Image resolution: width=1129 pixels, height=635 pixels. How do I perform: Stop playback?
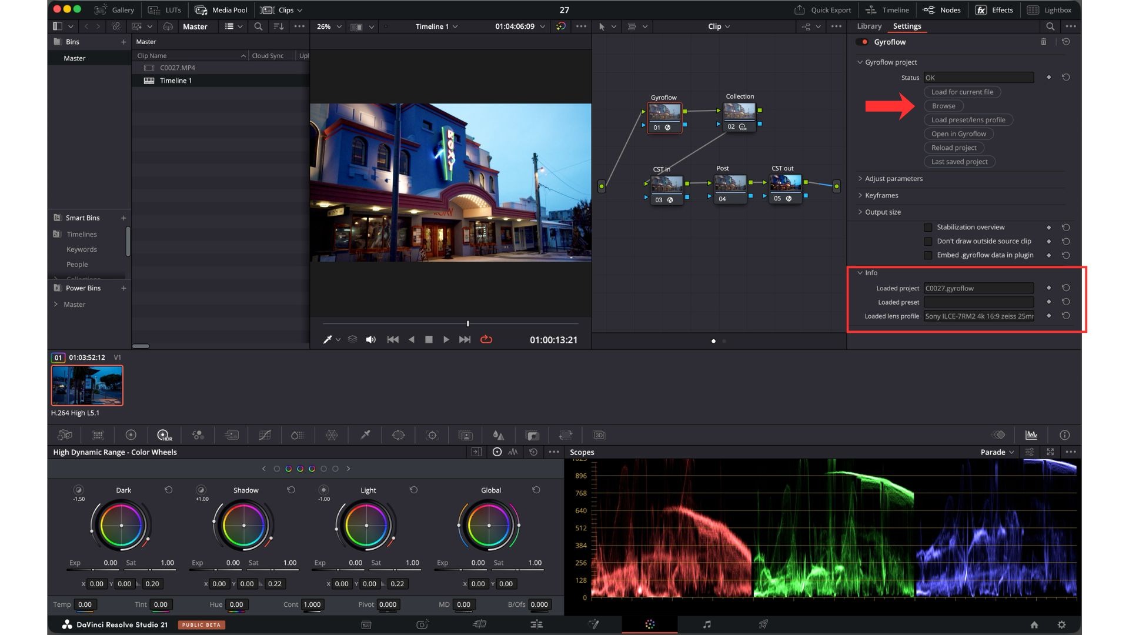429,340
